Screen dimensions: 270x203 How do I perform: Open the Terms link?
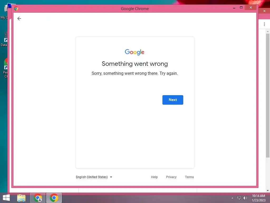(x=189, y=177)
